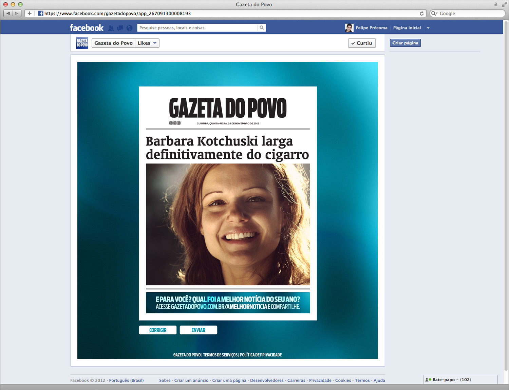This screenshot has height=390, width=509.
Task: Open TERMOS DE SERVIÇOS link
Action: (x=220, y=355)
